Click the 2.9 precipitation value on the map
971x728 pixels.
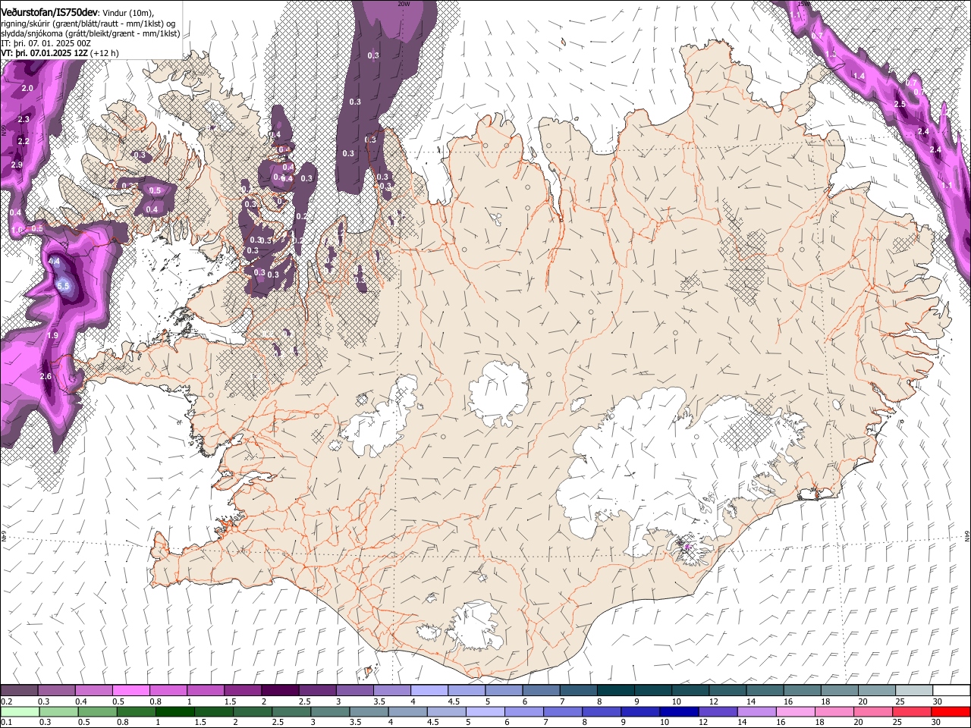[x=17, y=165]
